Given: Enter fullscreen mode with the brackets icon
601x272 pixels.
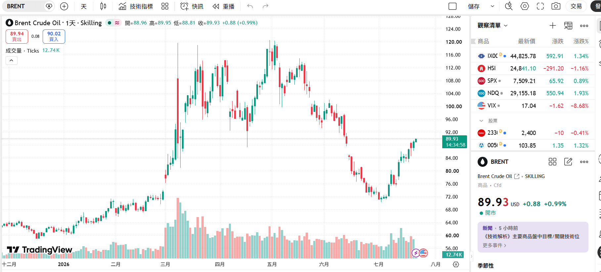Looking at the screenshot, I should [540, 6].
